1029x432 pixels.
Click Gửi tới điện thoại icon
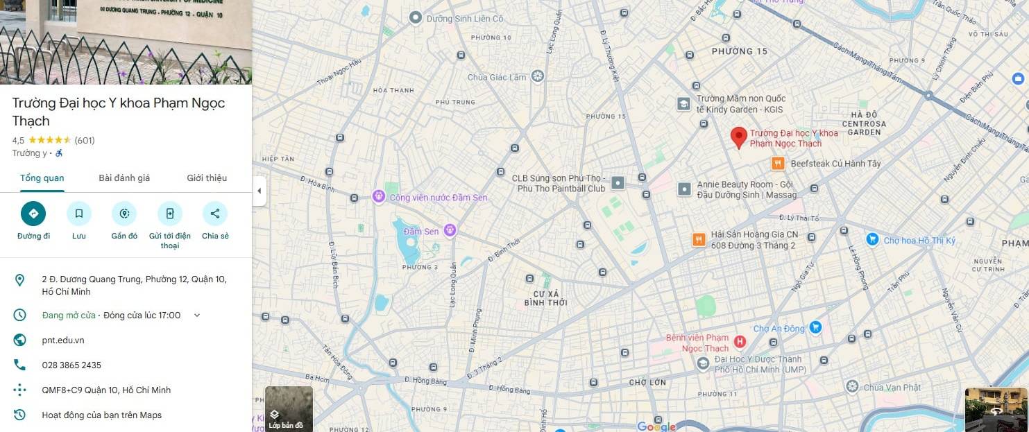point(170,214)
